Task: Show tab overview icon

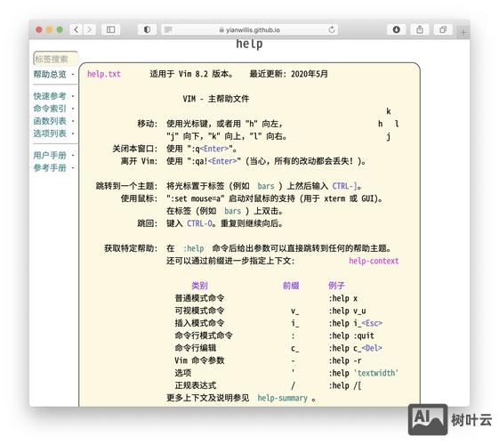Action: [443, 30]
